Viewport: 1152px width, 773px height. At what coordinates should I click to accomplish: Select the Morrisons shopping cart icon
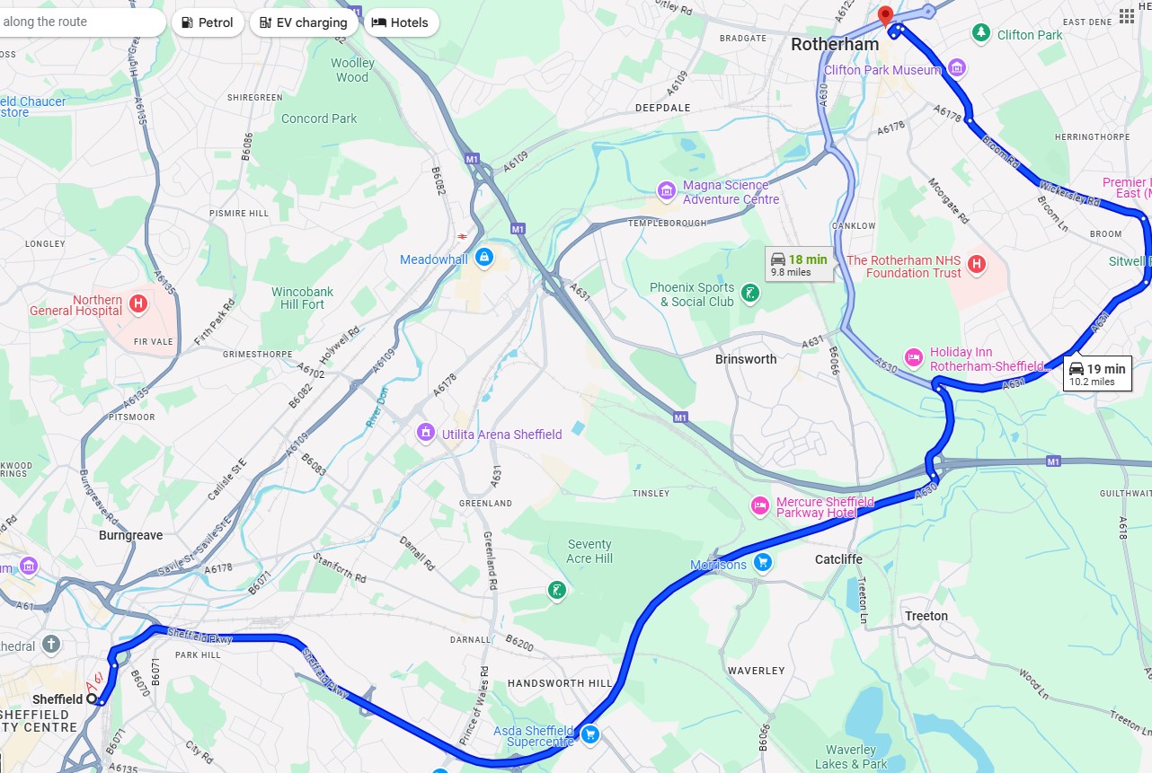pos(763,564)
